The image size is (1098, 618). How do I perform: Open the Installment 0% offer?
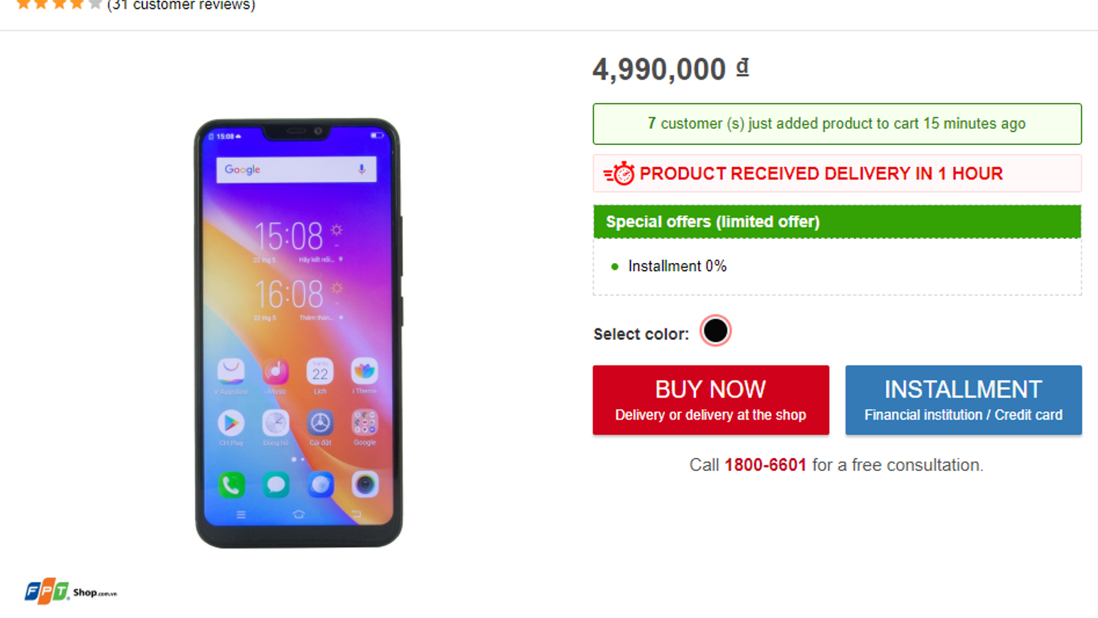point(677,266)
